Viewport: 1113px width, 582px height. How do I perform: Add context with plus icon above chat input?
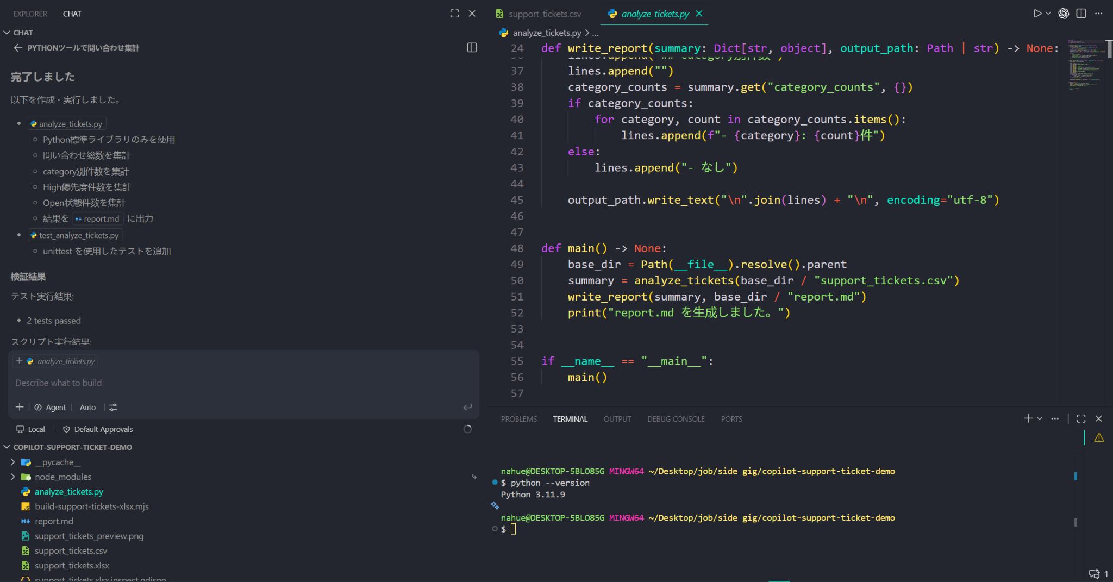[19, 361]
